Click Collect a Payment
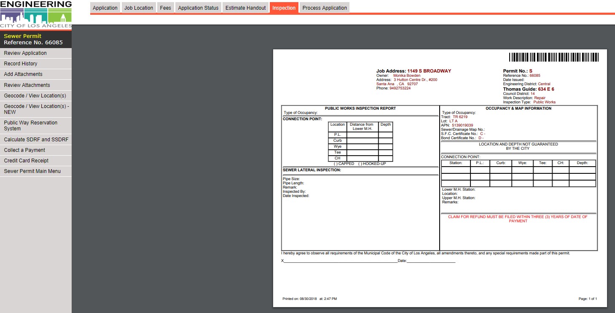 [x=36, y=150]
